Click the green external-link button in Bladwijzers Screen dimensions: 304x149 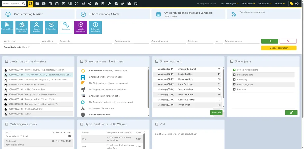[291, 113]
